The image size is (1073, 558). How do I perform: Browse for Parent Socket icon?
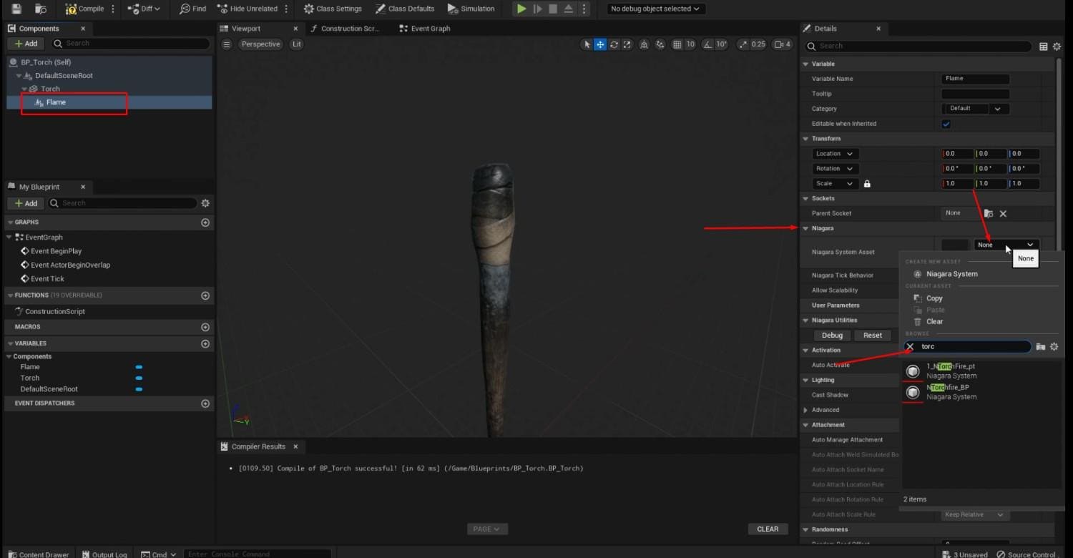989,213
